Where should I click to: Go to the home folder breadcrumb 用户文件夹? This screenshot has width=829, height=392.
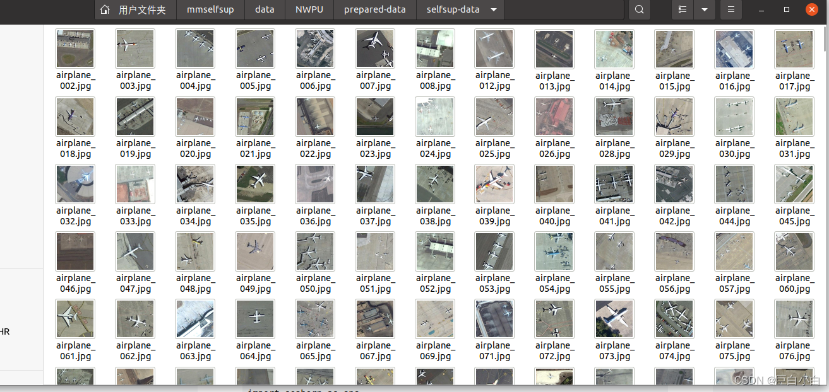pos(134,9)
